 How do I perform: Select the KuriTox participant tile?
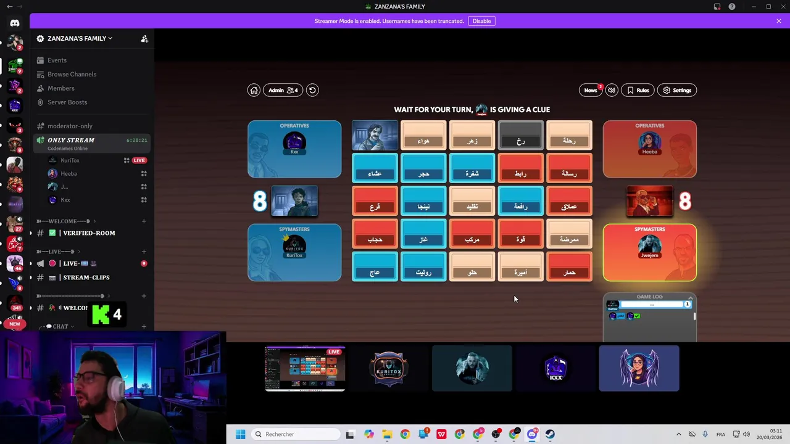tap(389, 368)
